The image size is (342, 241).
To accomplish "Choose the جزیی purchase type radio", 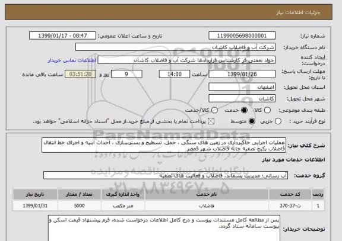I will (278, 121).
